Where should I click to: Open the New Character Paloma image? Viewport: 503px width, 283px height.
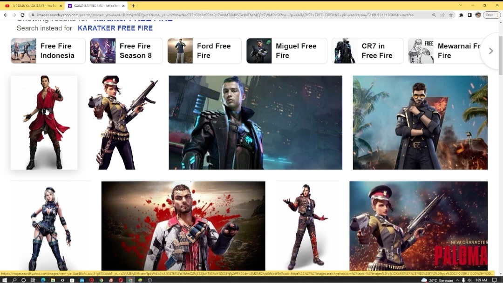(419, 226)
